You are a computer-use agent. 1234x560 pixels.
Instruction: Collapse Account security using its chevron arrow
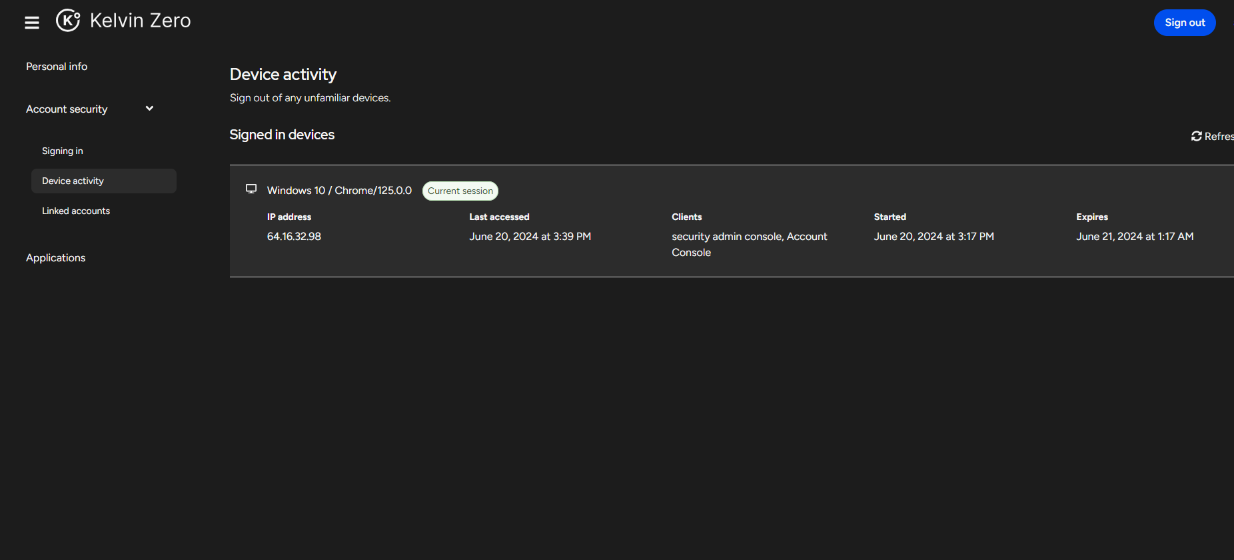[149, 109]
